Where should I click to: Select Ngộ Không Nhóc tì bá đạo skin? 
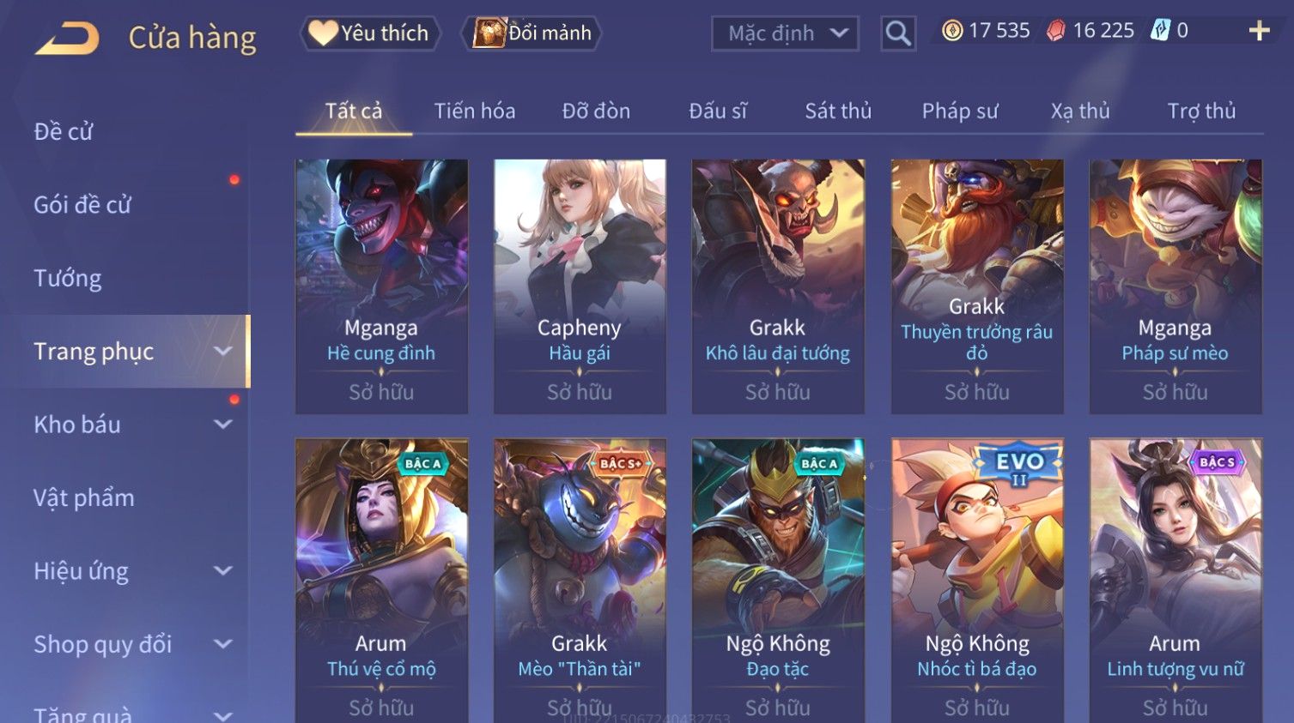coord(977,580)
